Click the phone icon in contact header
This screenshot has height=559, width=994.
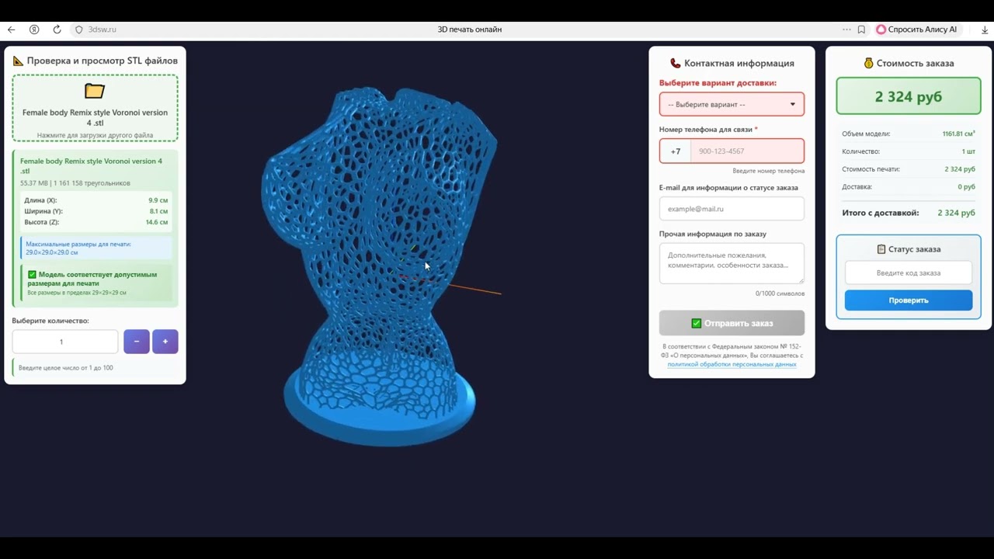(675, 64)
